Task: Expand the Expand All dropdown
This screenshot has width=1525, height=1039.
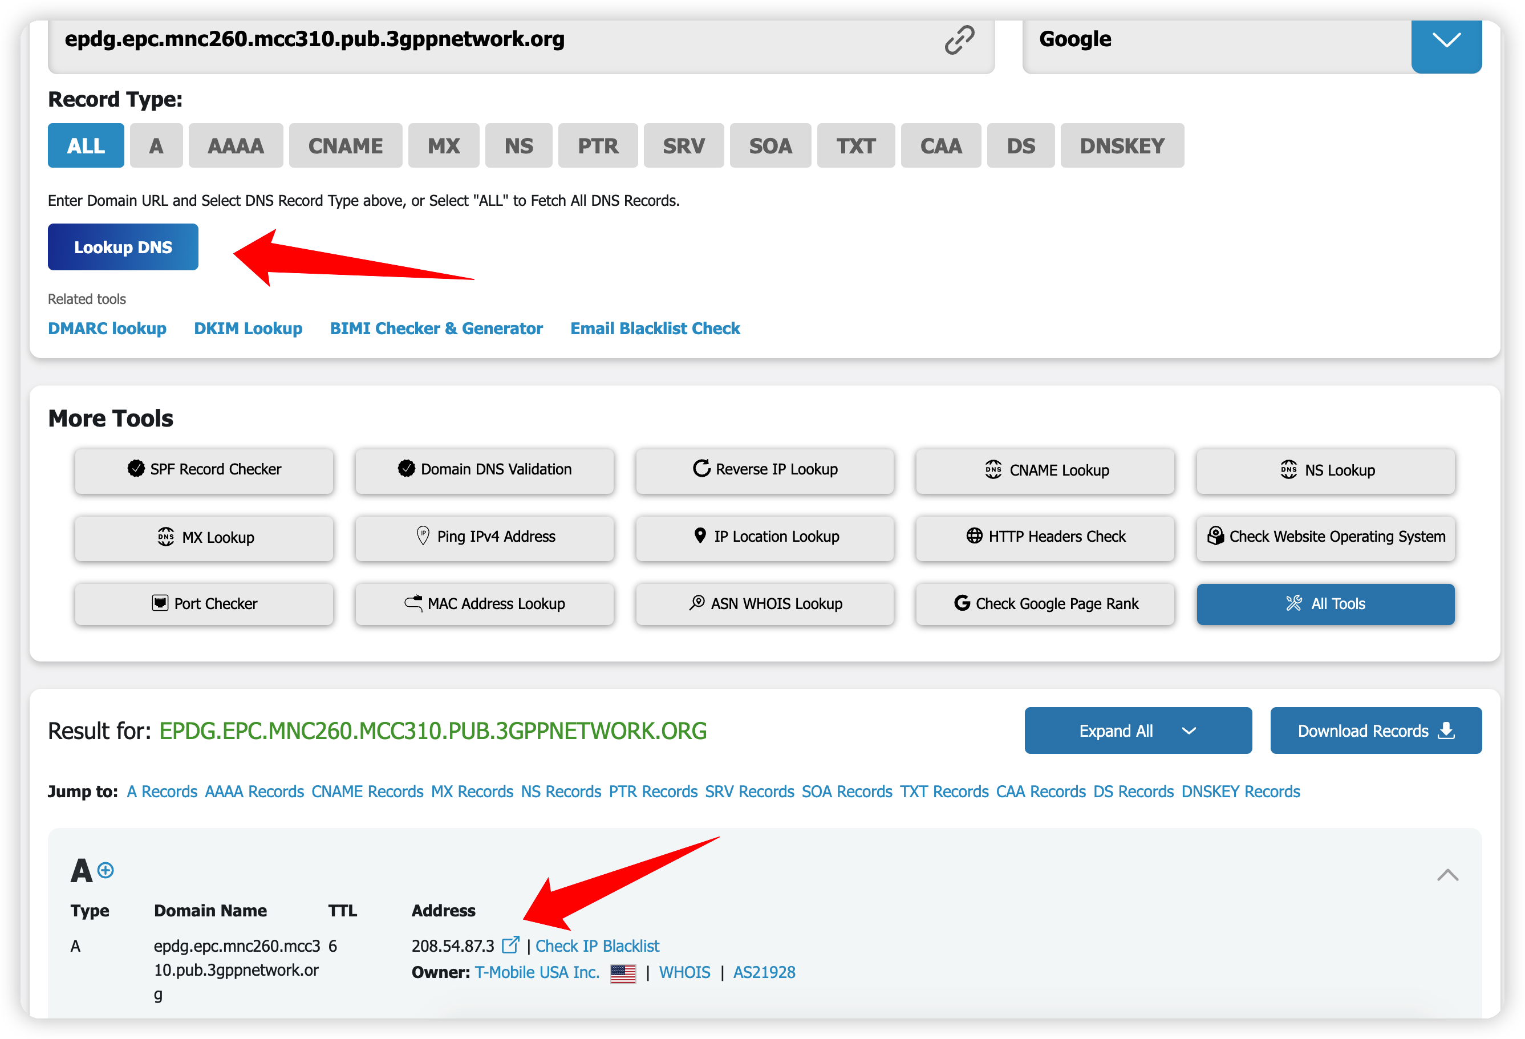Action: coord(1137,730)
